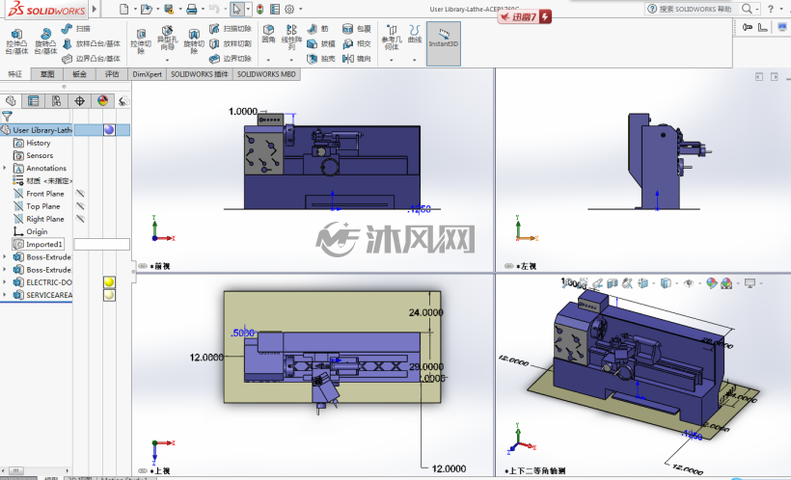Click the 筋 rib tool
Viewport: 791px width, 480px height.
click(x=317, y=29)
